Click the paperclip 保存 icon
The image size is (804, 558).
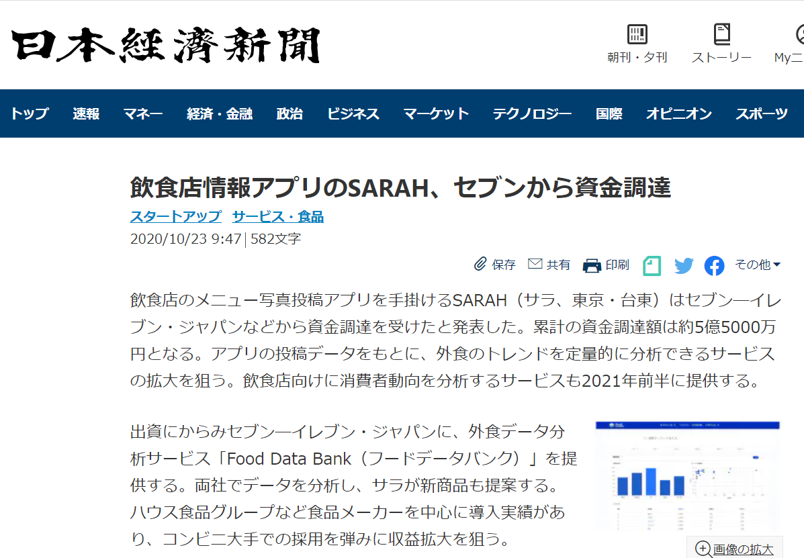(x=480, y=264)
